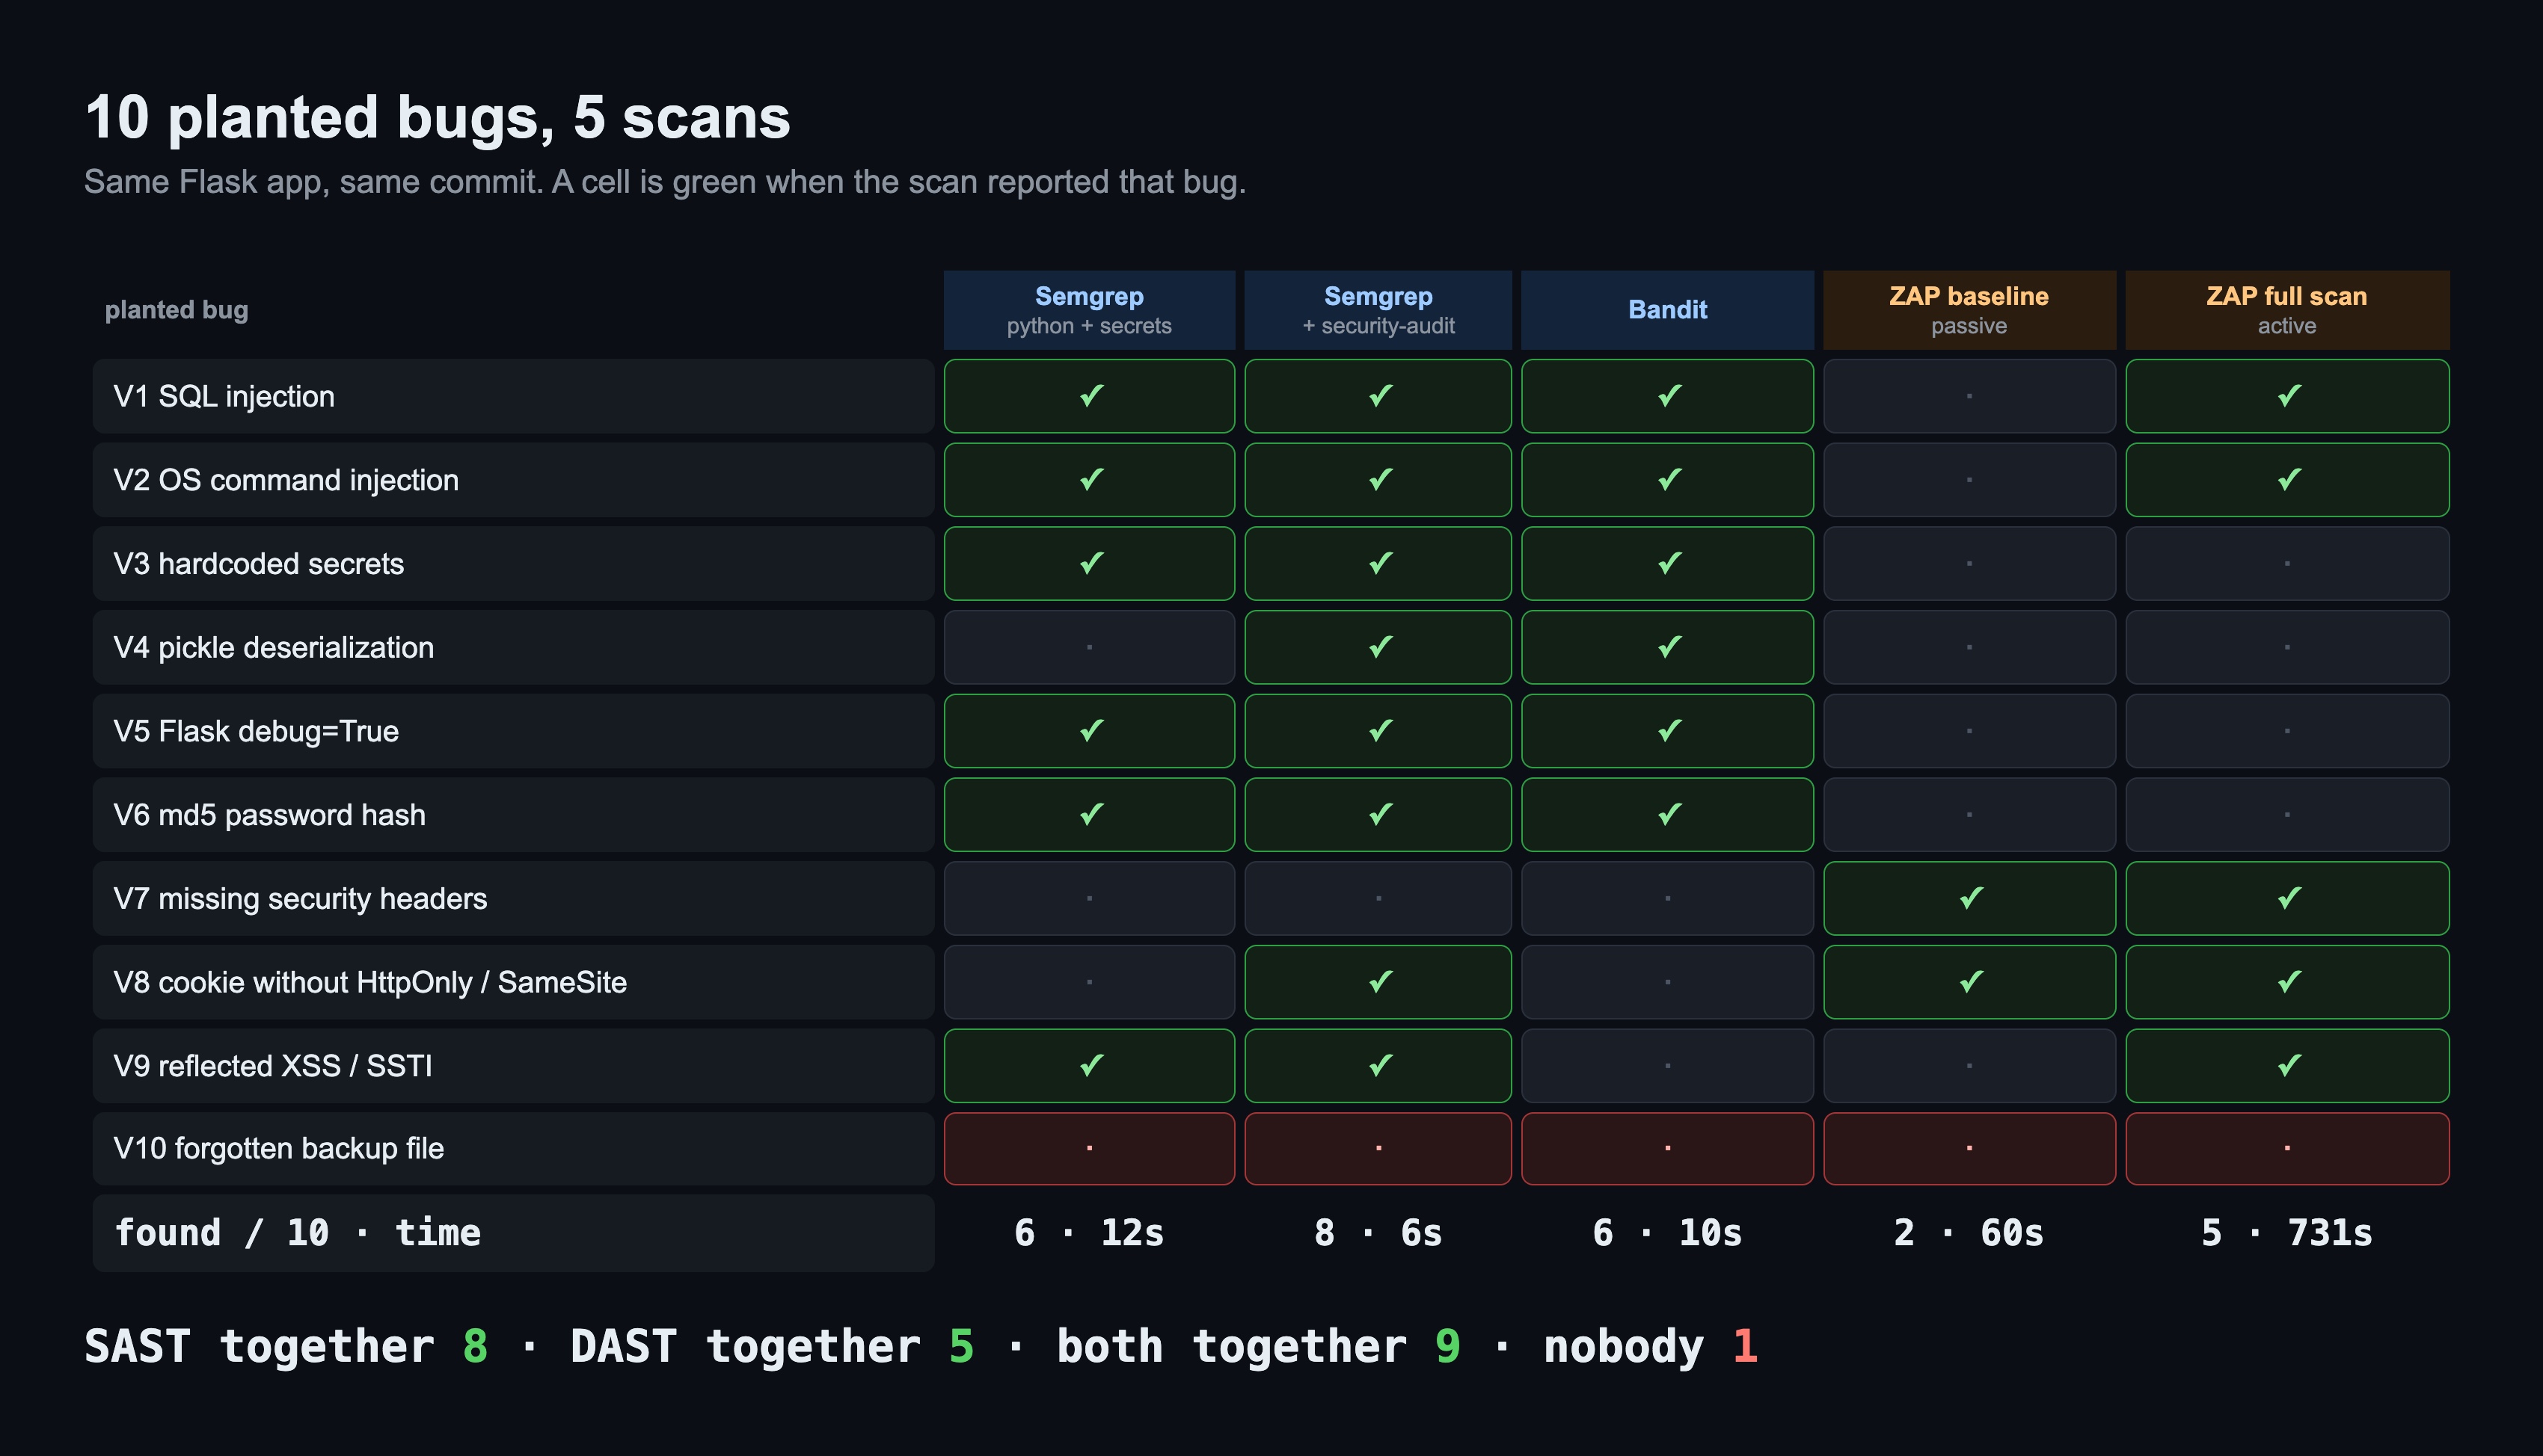Click the V2 OS command injection checkmark under Bandit
The height and width of the screenshot is (1456, 2543).
[x=1669, y=480]
